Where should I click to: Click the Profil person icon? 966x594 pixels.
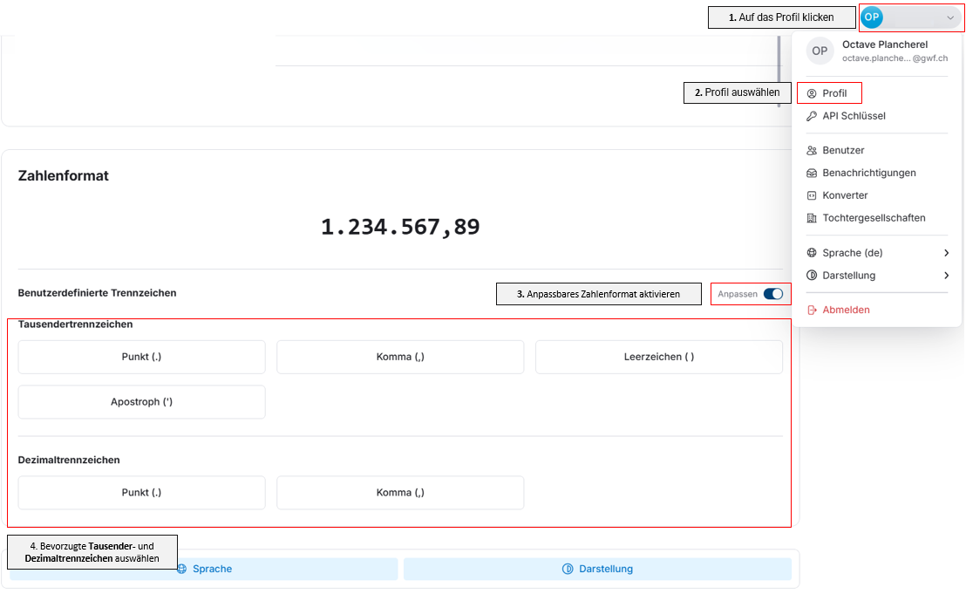[x=812, y=93]
